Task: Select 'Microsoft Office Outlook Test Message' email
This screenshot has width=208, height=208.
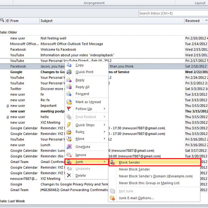Action: tap(104, 44)
